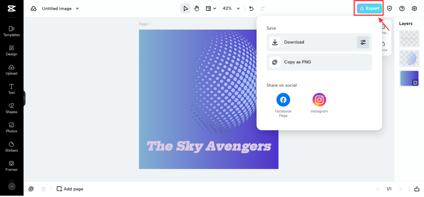The height and width of the screenshot is (197, 424).
Task: Open the Upload panel
Action: coord(12,70)
